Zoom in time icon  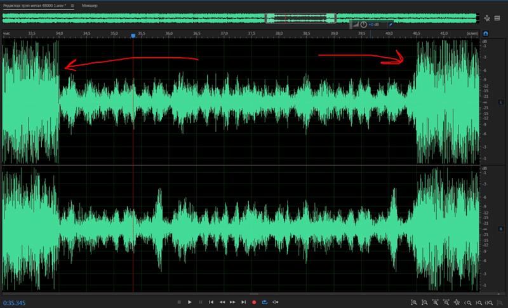click(x=436, y=302)
